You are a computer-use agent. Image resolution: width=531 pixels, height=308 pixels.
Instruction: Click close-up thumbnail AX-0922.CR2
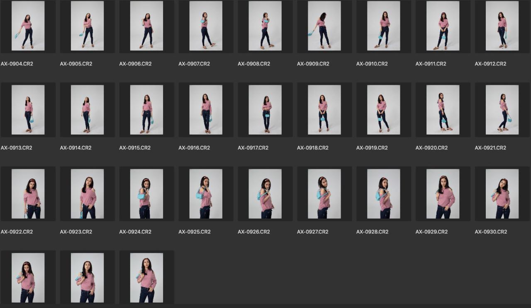28,194
